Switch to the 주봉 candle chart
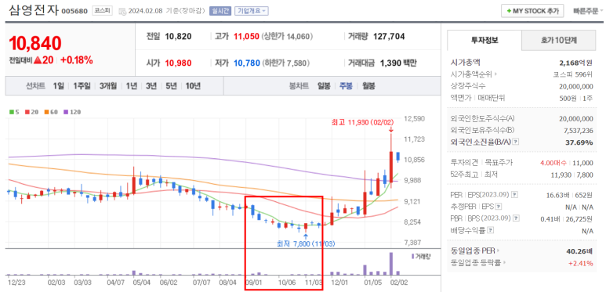 346,85
